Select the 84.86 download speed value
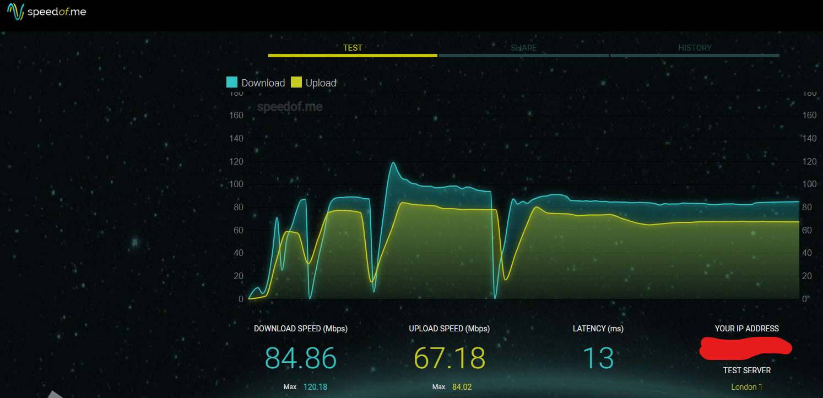This screenshot has width=823, height=398. 301,358
